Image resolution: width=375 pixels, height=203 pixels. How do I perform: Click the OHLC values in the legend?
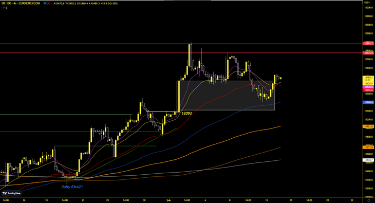pyautogui.click(x=85, y=4)
